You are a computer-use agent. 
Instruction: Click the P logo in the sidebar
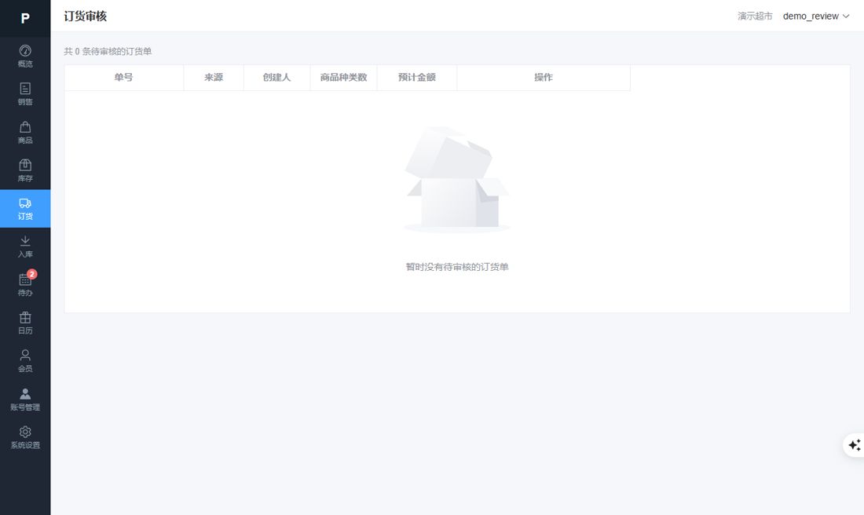(x=25, y=18)
